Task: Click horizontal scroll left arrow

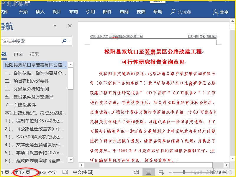Action: point(81,165)
